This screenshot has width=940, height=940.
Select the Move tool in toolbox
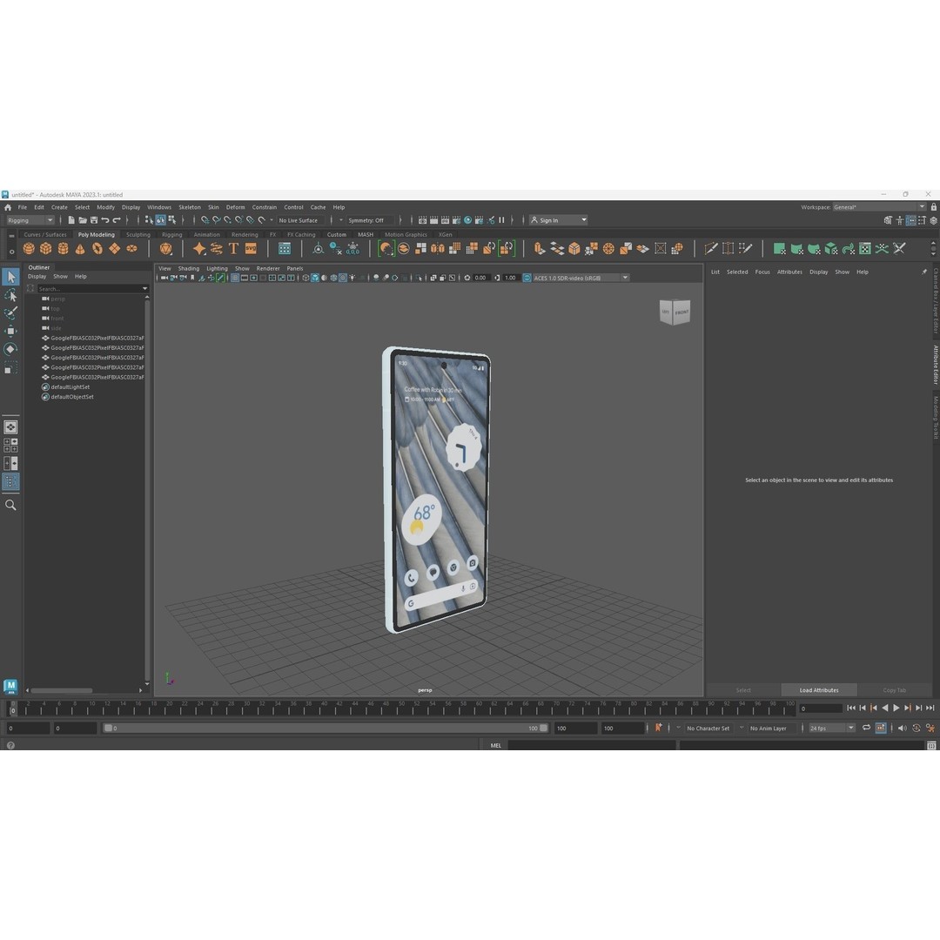[x=10, y=331]
